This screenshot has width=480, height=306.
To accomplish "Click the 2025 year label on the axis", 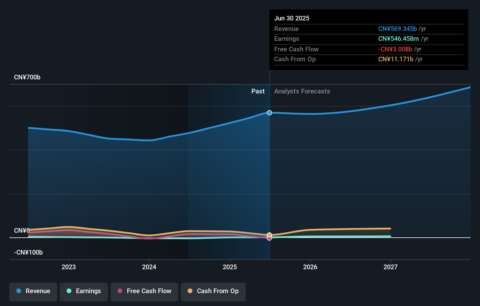I will [230, 267].
